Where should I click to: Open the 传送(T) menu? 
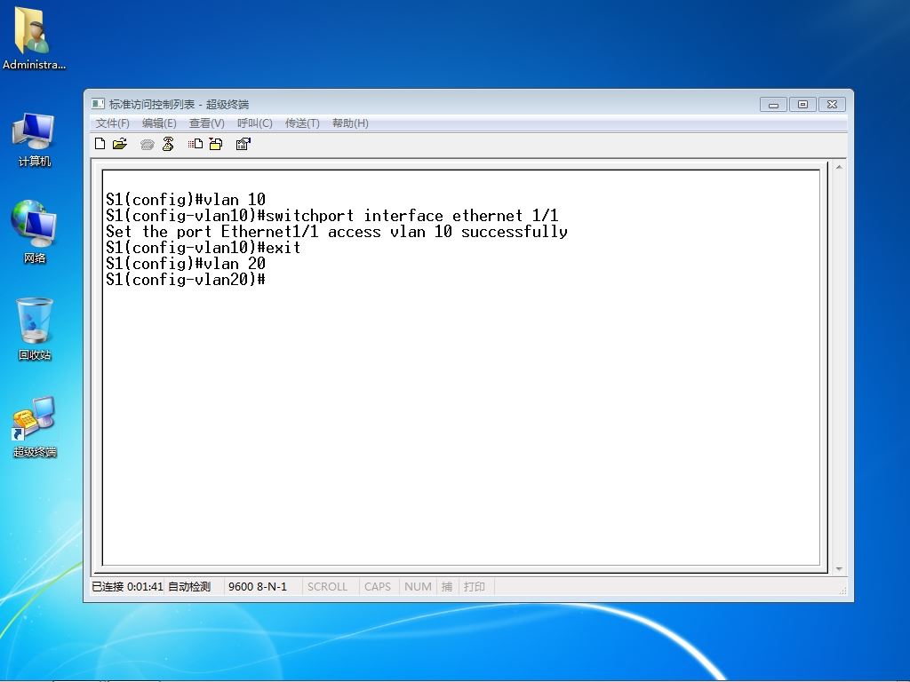click(x=302, y=123)
